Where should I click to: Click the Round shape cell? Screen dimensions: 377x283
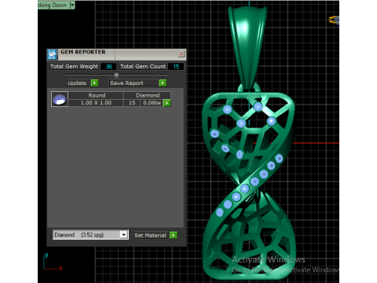click(x=97, y=95)
